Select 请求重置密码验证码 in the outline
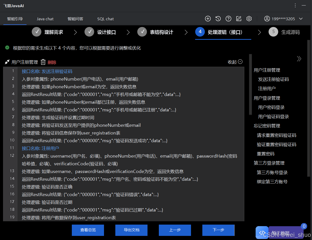Screen dimensions: 312x240 (x=276, y=135)
